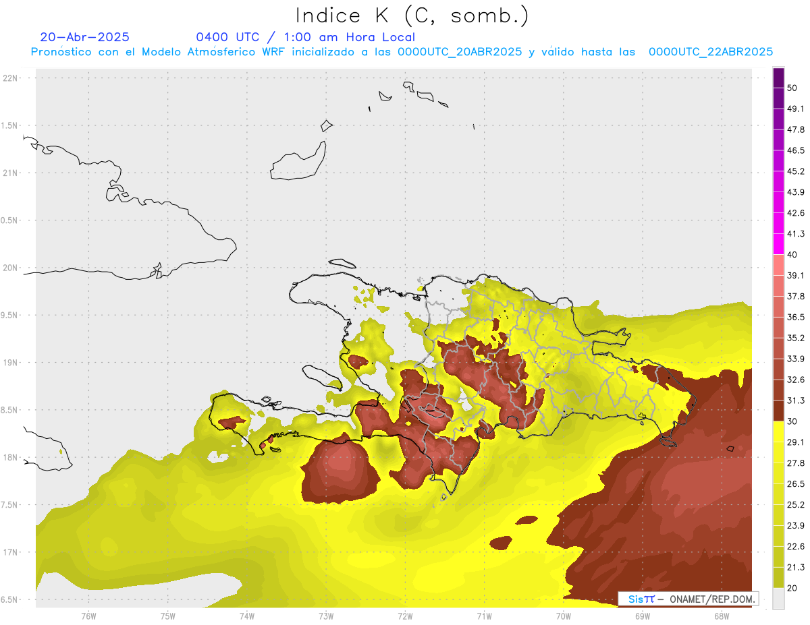Click the colorbar value '20'
The width and height of the screenshot is (810, 625).
[792, 588]
